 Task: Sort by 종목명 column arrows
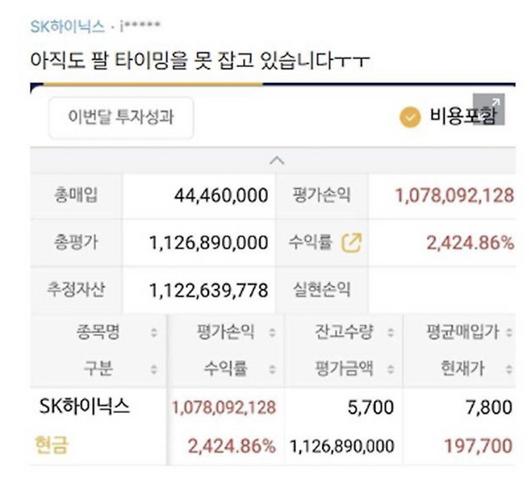[154, 332]
